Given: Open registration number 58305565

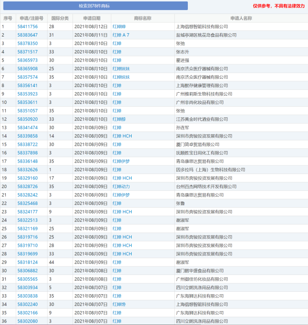Looking at the screenshot, I should (x=27, y=279).
